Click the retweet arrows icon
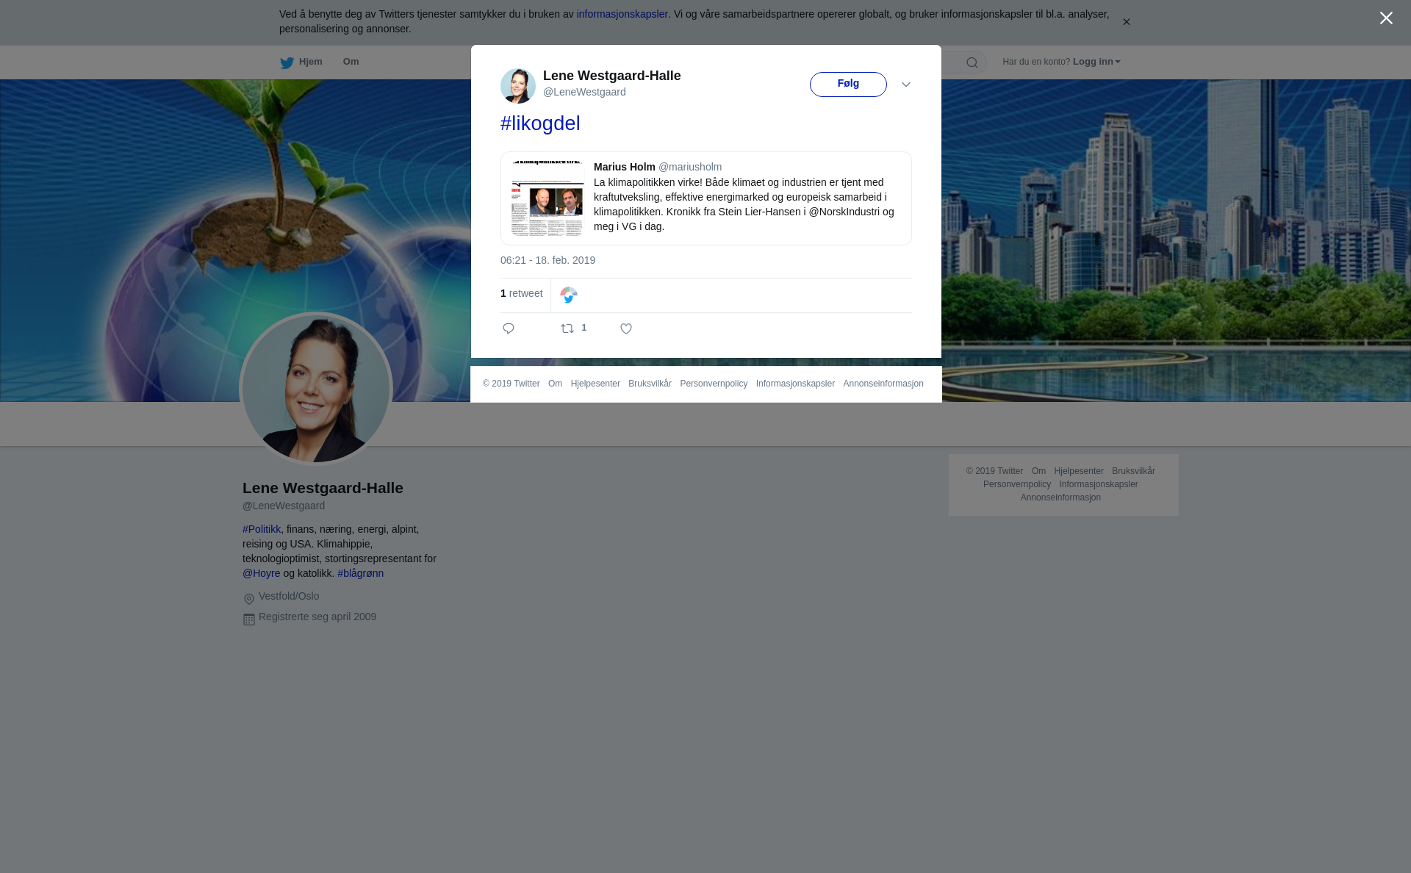 point(567,328)
